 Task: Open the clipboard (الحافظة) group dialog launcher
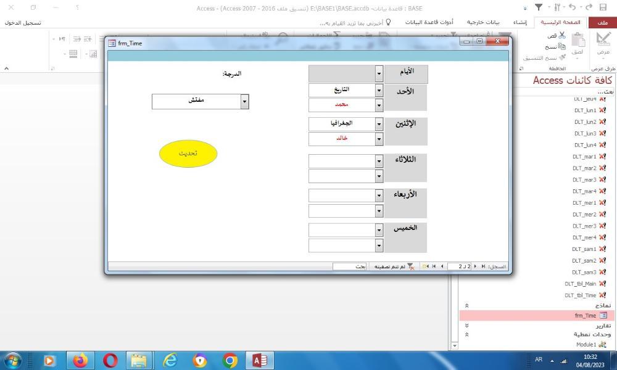pos(521,68)
